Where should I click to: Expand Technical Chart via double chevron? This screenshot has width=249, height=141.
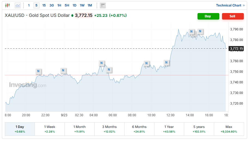(x=244, y=5)
